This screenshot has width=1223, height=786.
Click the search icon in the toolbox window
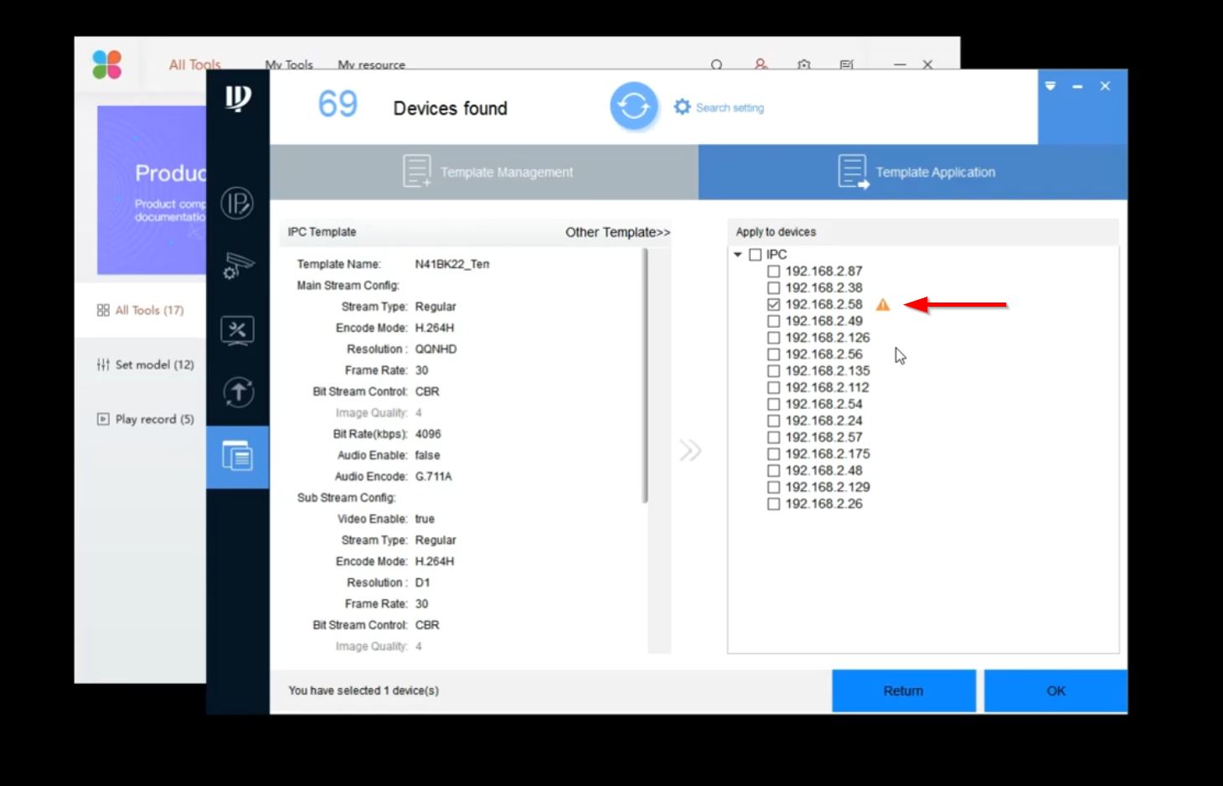717,65
